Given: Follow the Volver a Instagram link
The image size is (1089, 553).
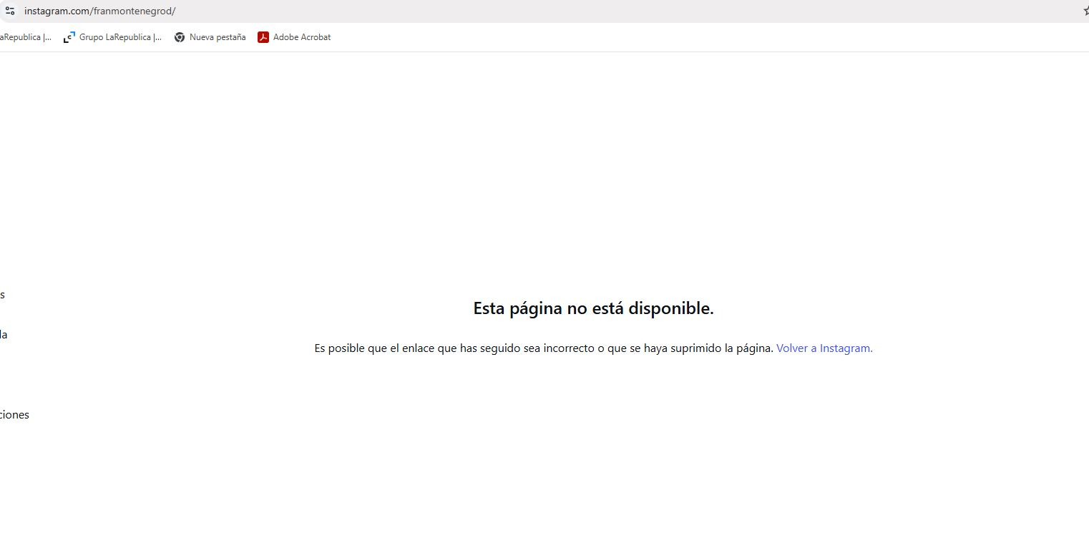Looking at the screenshot, I should pyautogui.click(x=824, y=348).
